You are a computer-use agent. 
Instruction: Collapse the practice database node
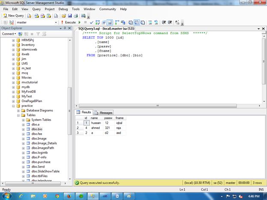[13, 105]
